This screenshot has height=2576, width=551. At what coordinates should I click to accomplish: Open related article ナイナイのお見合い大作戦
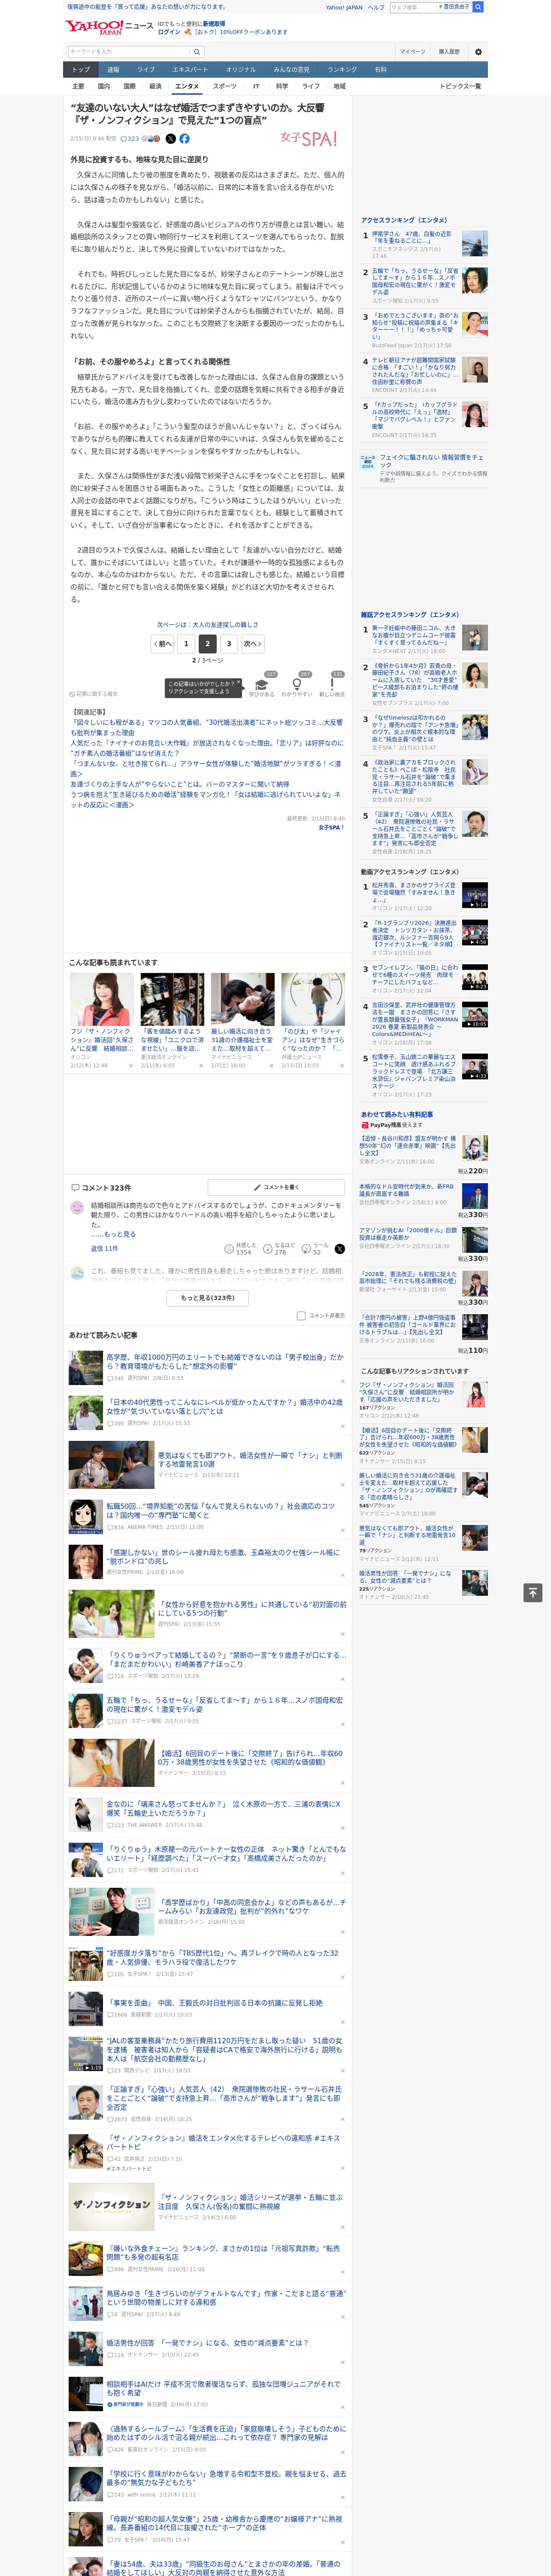pos(206,748)
